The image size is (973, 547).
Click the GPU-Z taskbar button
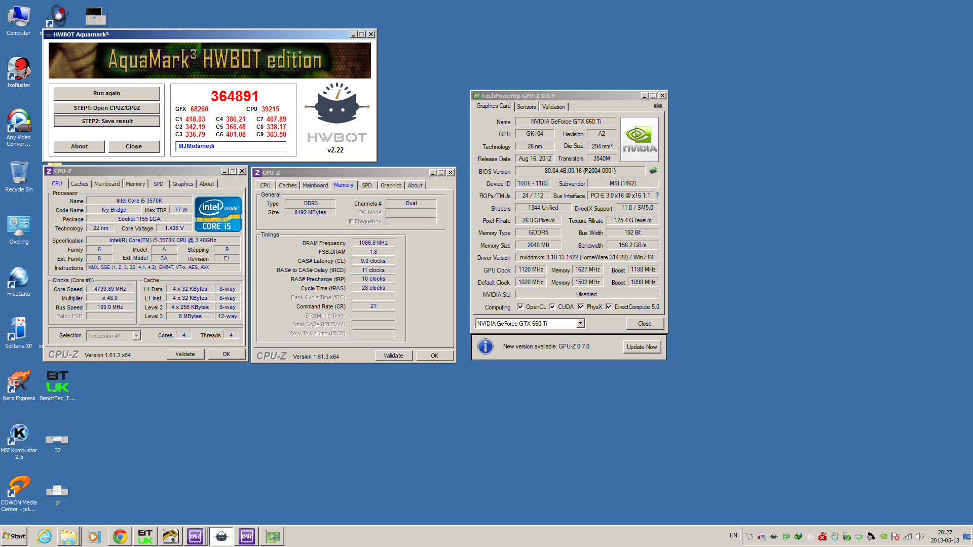point(272,536)
